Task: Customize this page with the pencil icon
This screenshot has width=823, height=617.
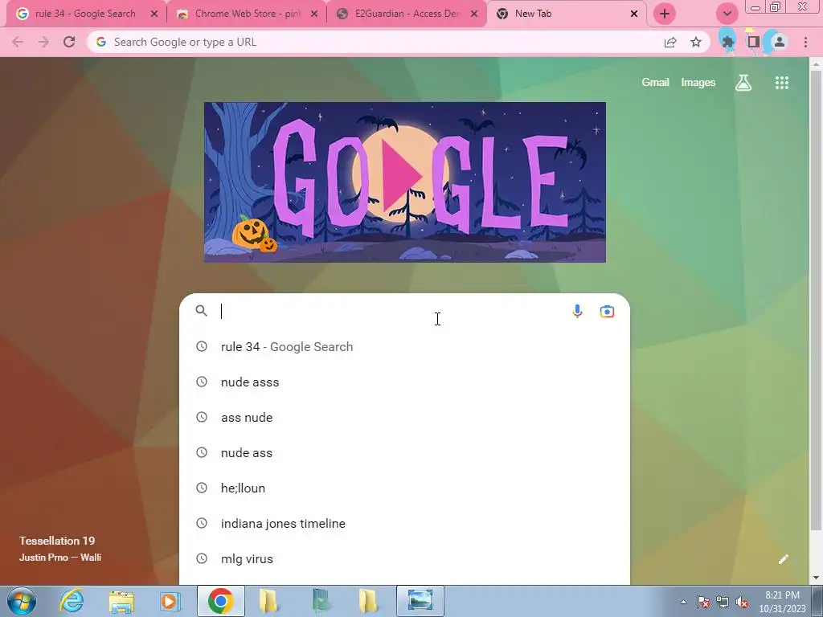Action: (x=783, y=559)
